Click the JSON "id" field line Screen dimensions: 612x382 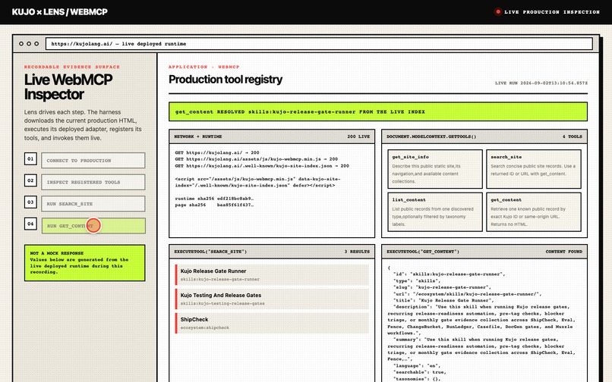click(x=450, y=274)
